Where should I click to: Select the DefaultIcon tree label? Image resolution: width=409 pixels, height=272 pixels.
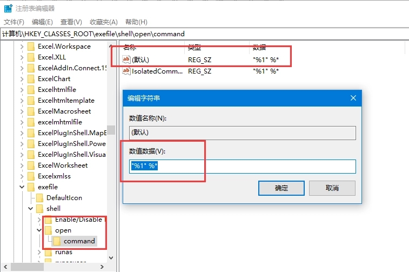(64, 198)
